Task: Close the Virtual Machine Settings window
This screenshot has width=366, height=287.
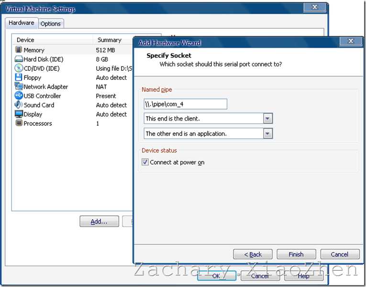Action: [315, 7]
